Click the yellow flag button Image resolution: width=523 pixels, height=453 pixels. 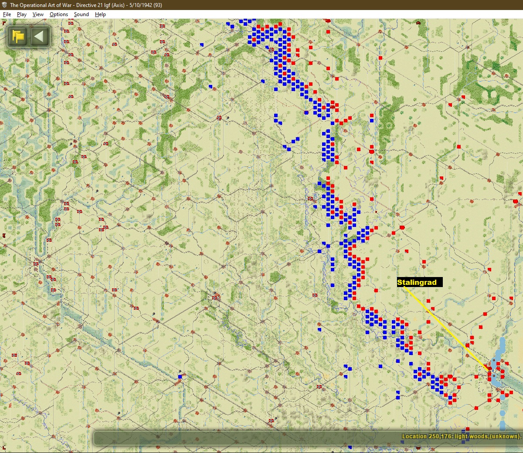point(18,36)
